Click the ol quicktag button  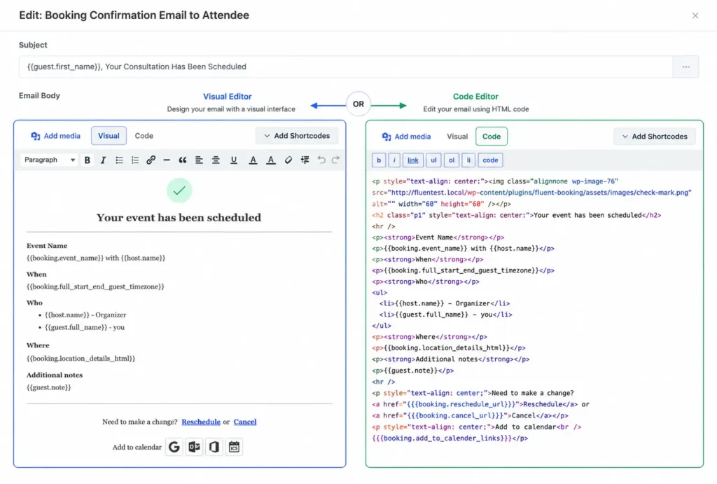pos(452,160)
